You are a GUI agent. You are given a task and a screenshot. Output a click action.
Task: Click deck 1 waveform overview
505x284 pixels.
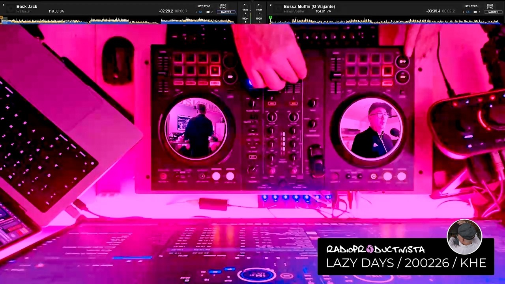(118, 20)
